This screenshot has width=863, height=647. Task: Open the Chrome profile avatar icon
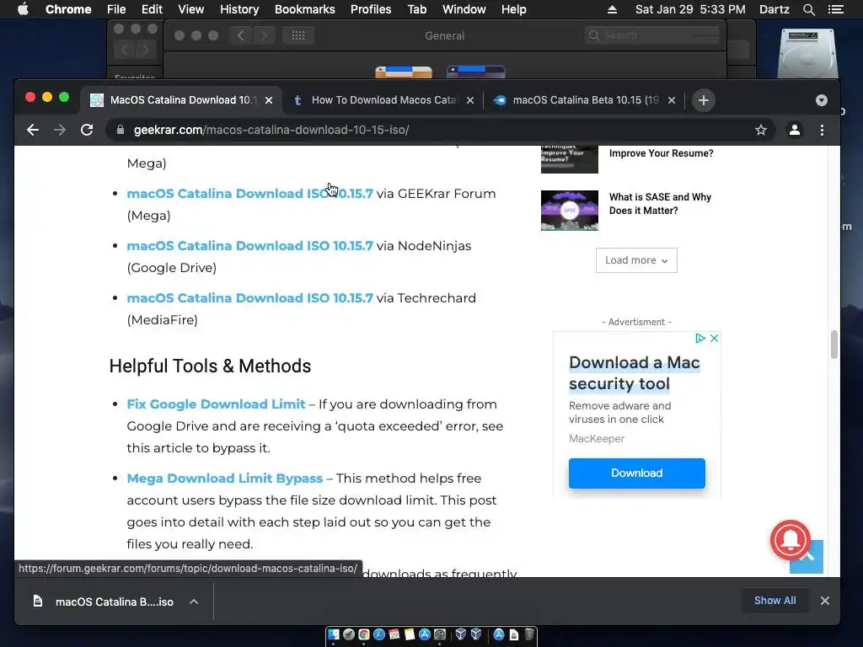[794, 130]
